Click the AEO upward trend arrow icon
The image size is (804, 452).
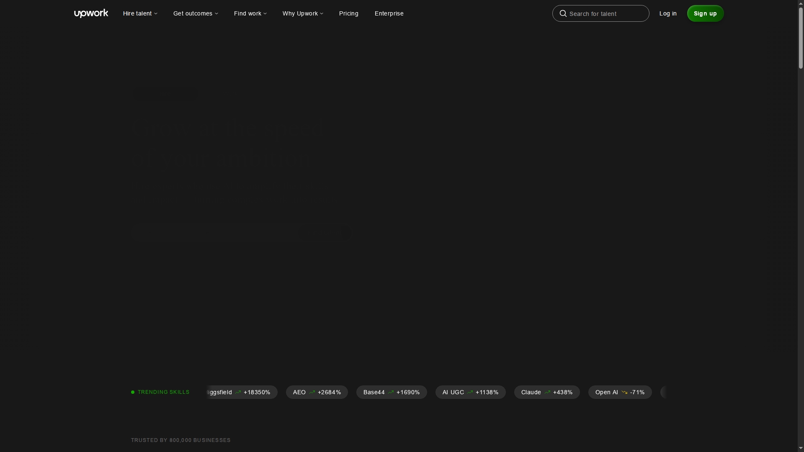(312, 392)
